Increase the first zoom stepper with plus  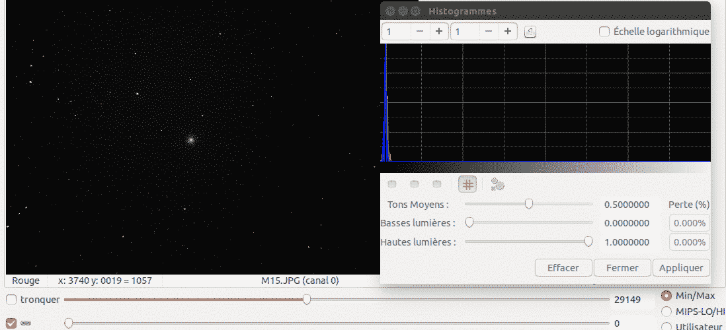pos(439,32)
